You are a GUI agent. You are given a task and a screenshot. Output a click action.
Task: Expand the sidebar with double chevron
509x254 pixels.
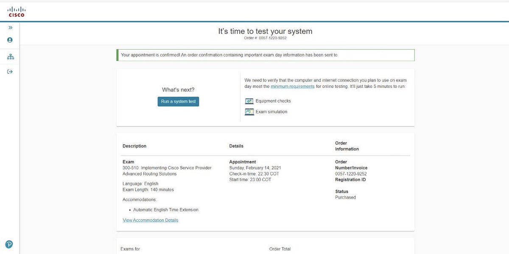pyautogui.click(x=10, y=28)
